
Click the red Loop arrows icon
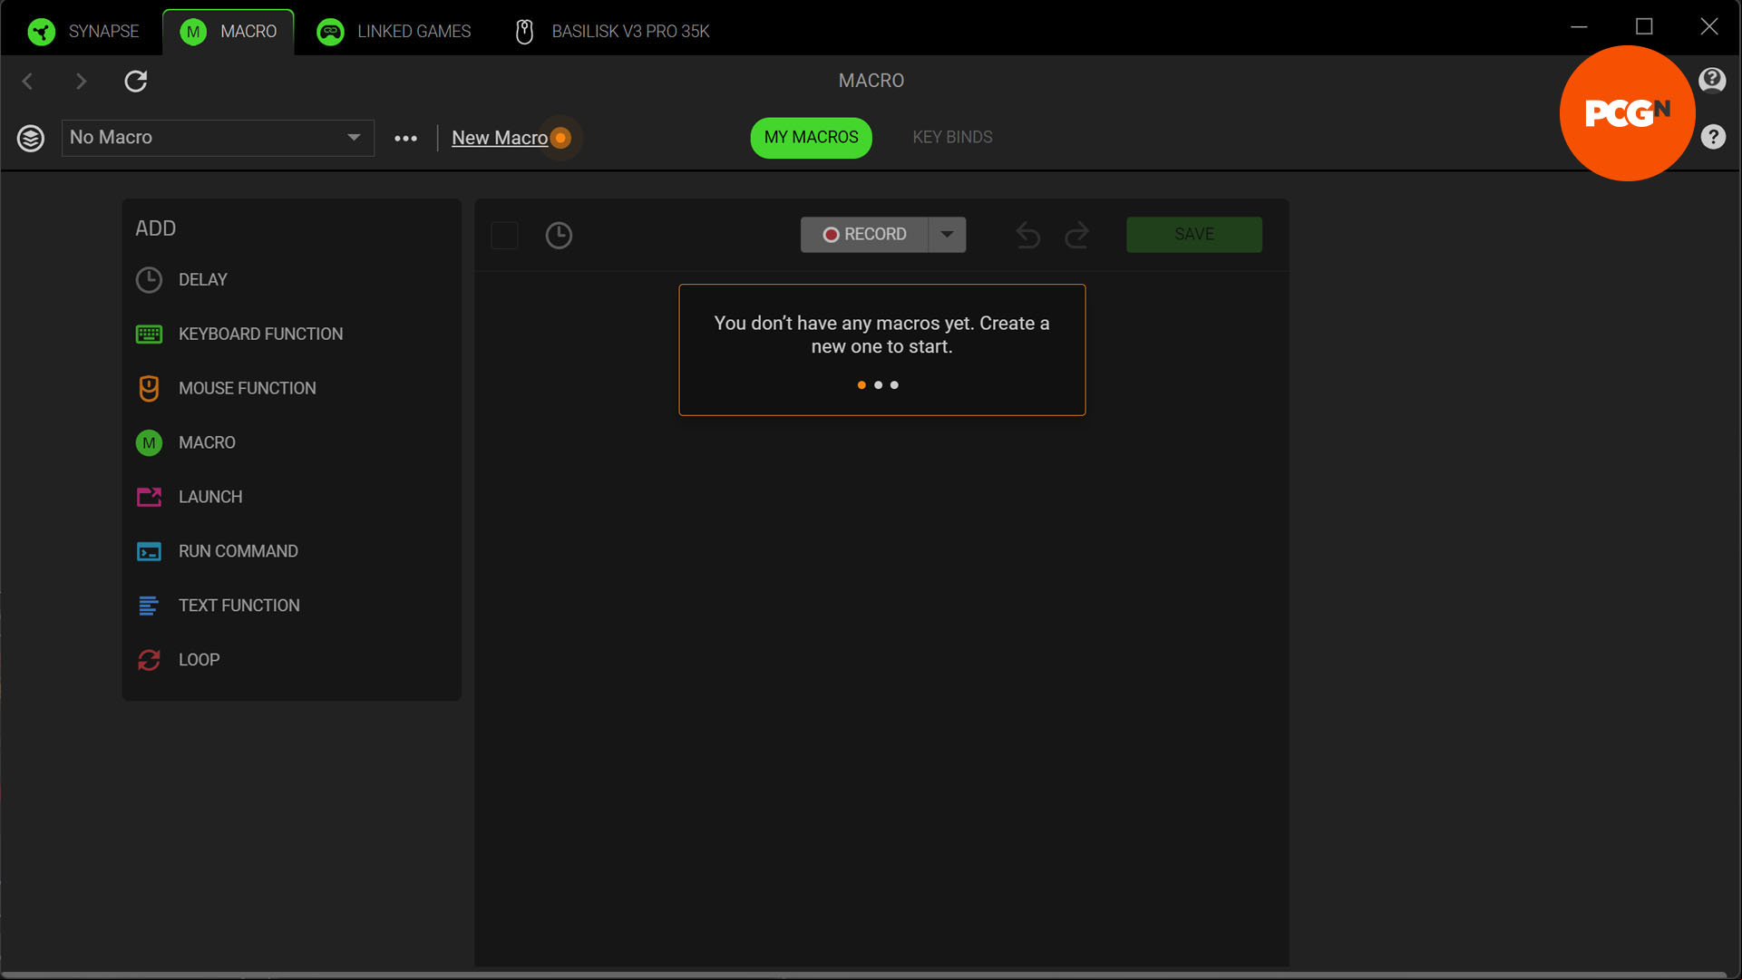149,660
